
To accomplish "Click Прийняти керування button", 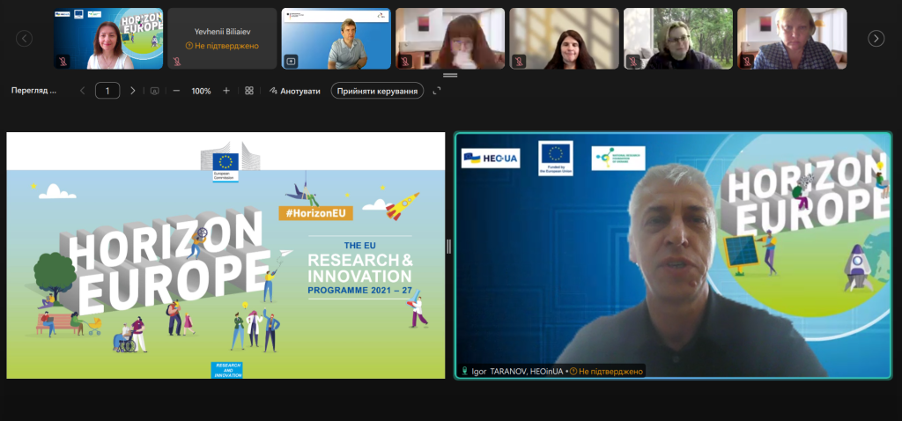I will pyautogui.click(x=377, y=91).
